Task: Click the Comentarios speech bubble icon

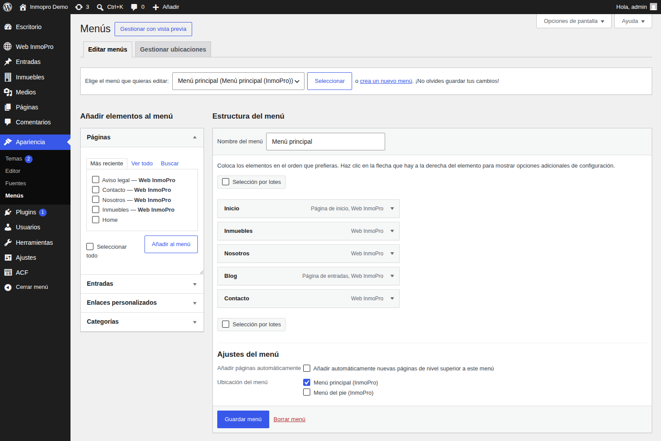Action: coord(8,122)
